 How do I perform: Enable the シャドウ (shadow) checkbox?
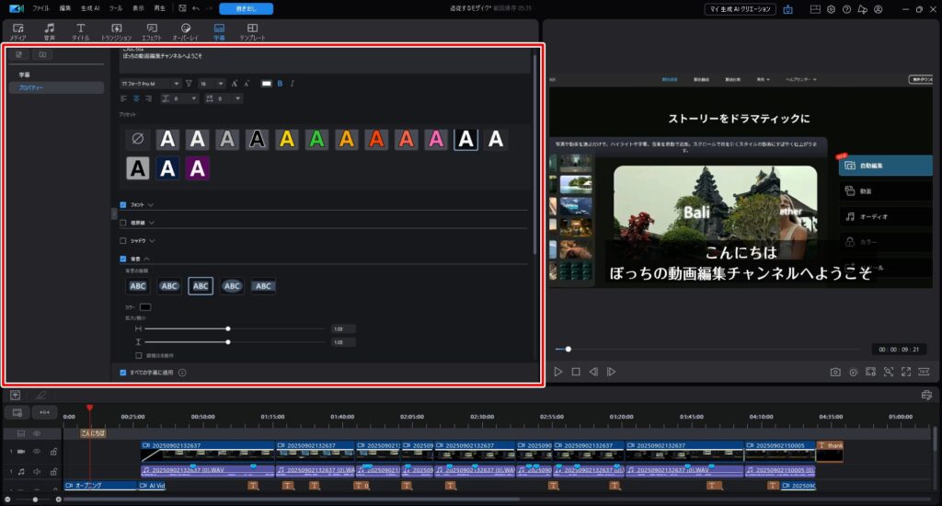tap(124, 240)
